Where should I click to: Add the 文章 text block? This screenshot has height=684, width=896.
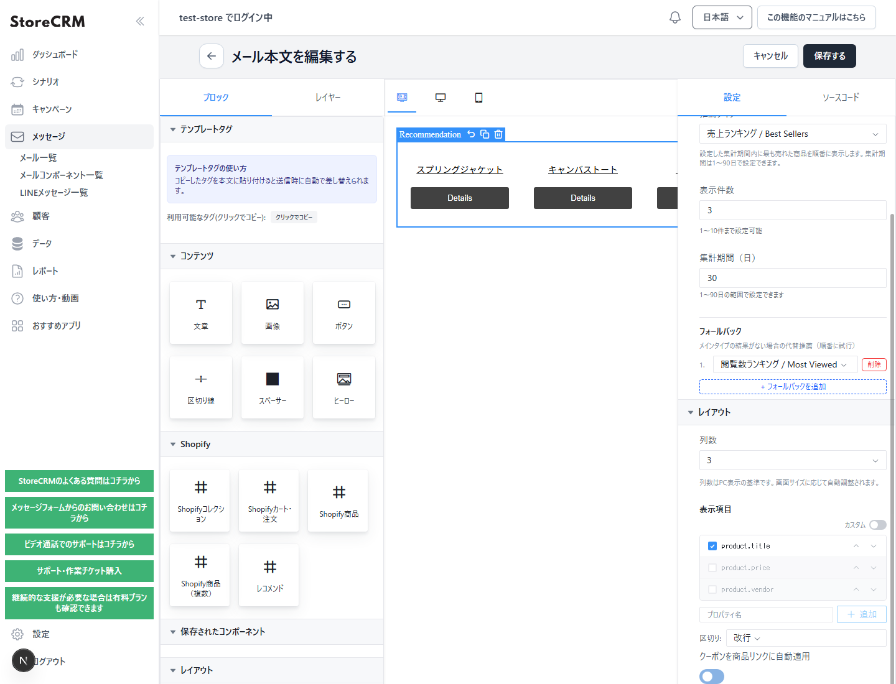point(201,313)
